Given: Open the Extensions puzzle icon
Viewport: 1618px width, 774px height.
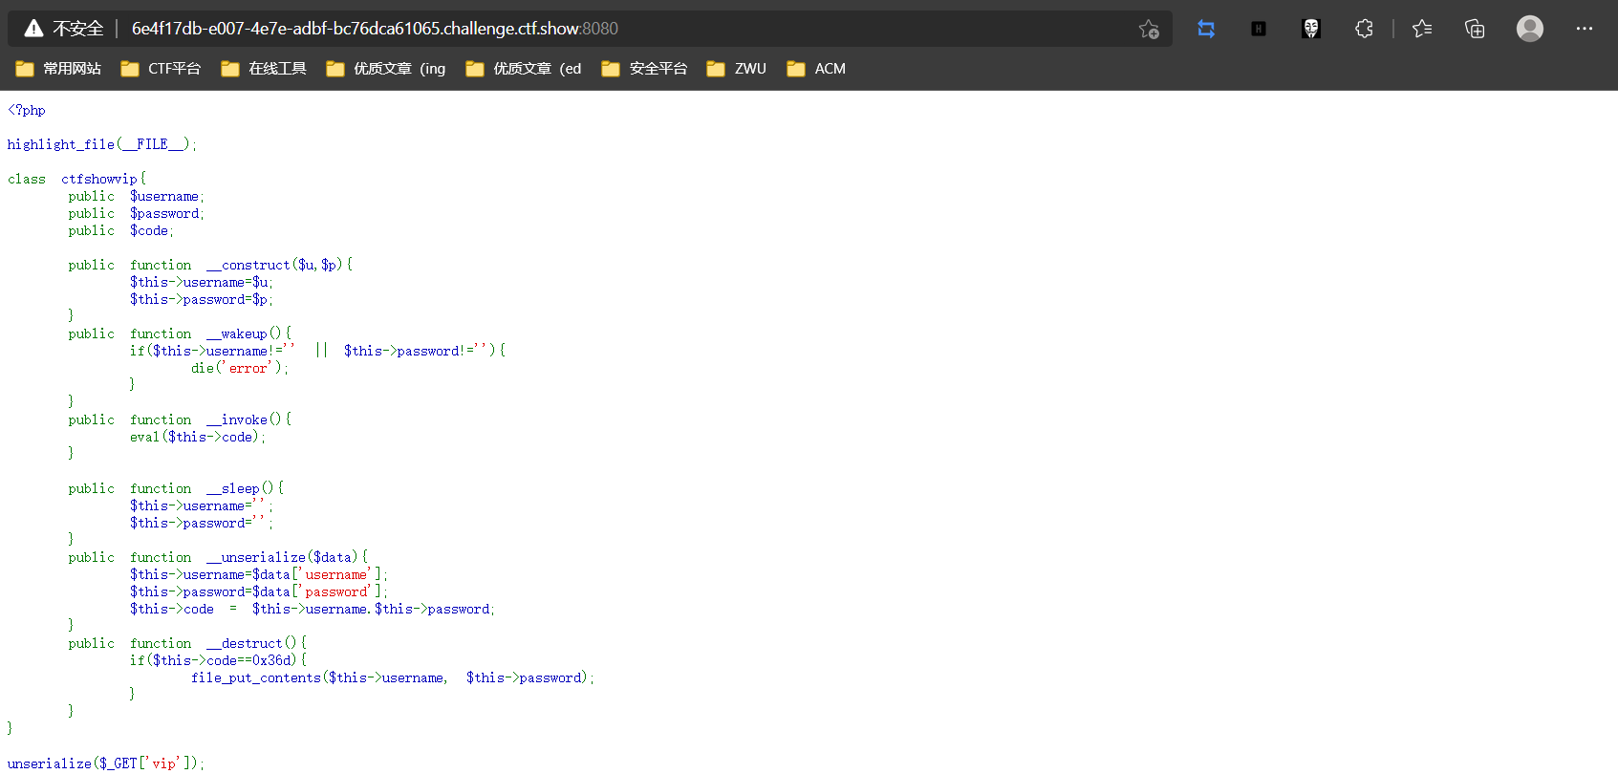Looking at the screenshot, I should (x=1364, y=29).
